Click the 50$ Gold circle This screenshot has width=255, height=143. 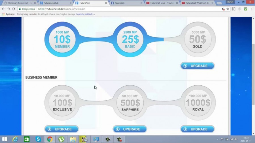point(198,39)
